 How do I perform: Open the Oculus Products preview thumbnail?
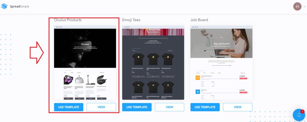point(85,63)
